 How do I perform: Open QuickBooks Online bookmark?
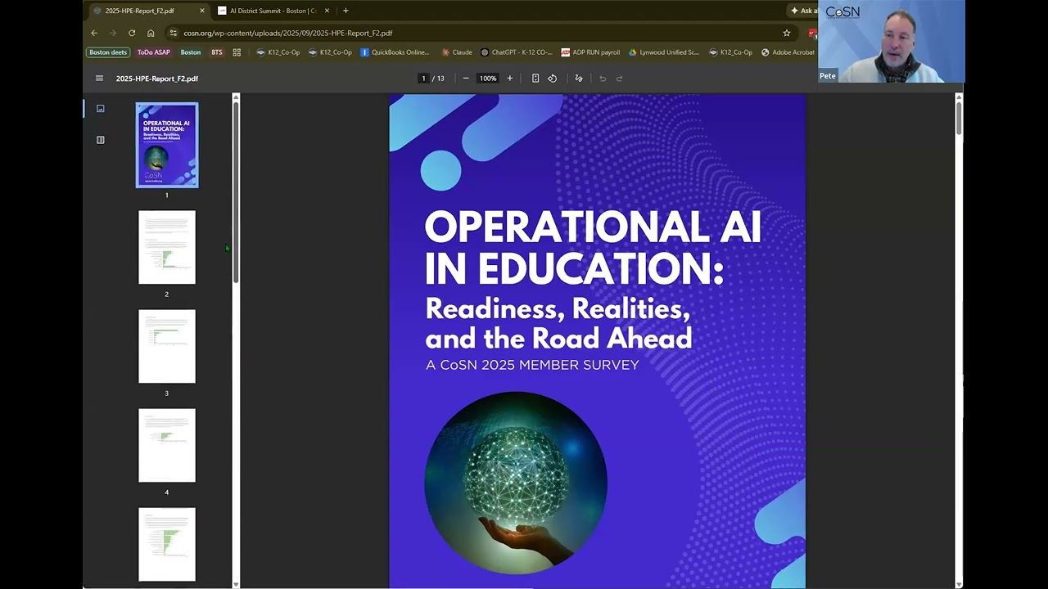[x=395, y=52]
